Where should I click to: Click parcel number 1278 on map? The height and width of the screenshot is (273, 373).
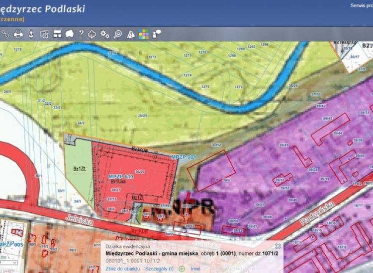coord(17,49)
